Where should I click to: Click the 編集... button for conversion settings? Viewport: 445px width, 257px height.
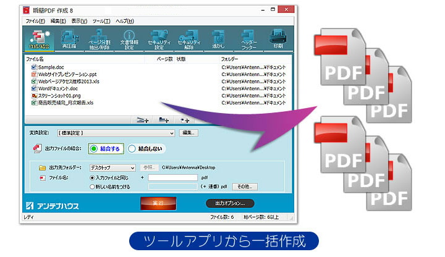(189, 133)
